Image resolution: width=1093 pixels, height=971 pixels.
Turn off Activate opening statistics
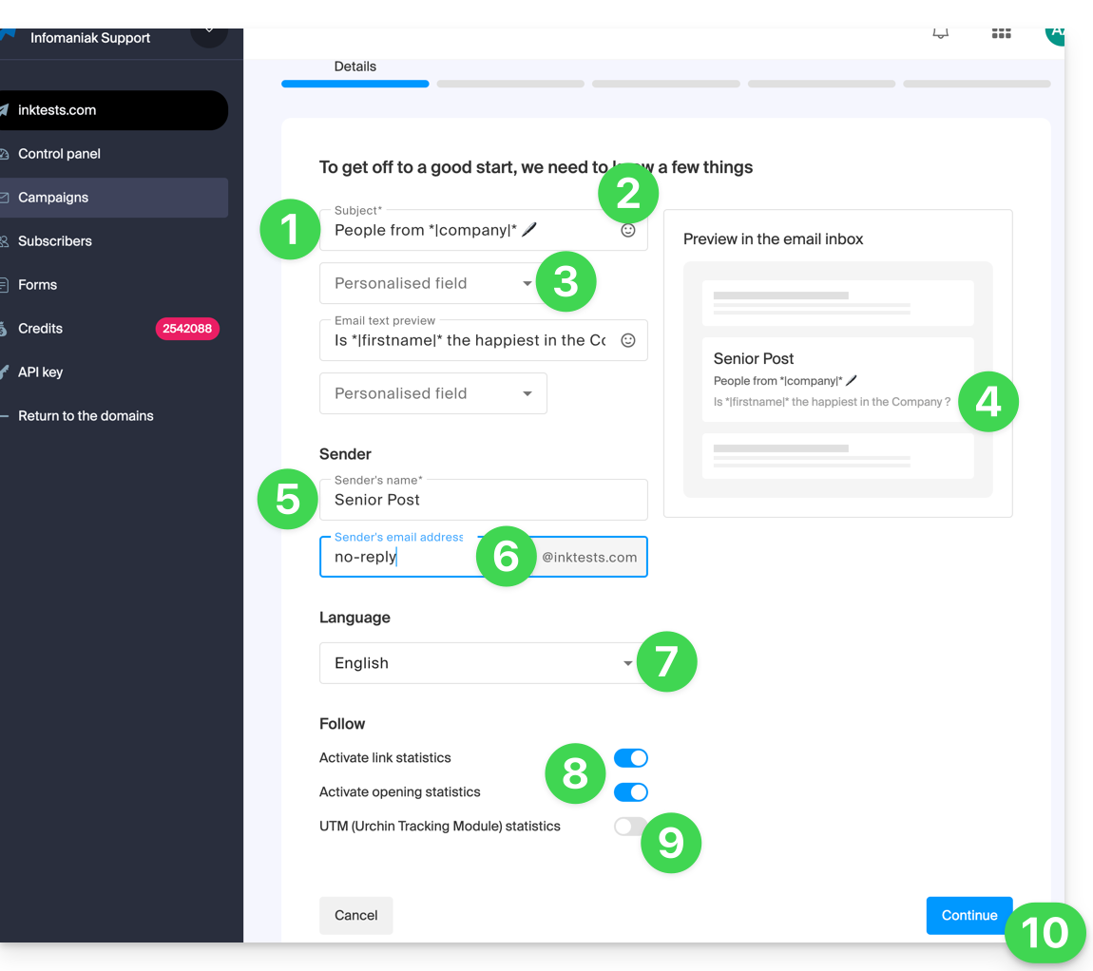630,792
